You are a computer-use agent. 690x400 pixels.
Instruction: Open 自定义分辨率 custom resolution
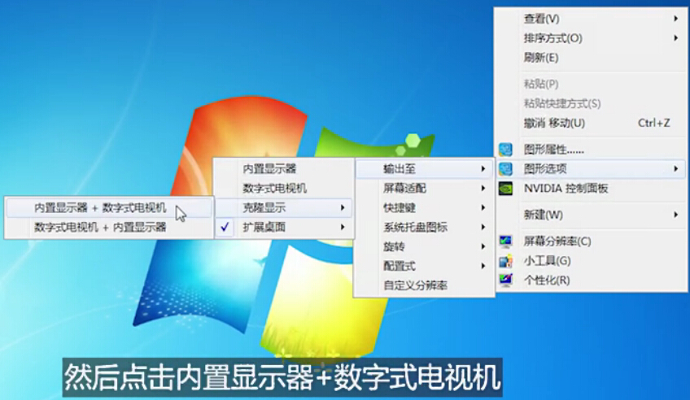pos(415,285)
